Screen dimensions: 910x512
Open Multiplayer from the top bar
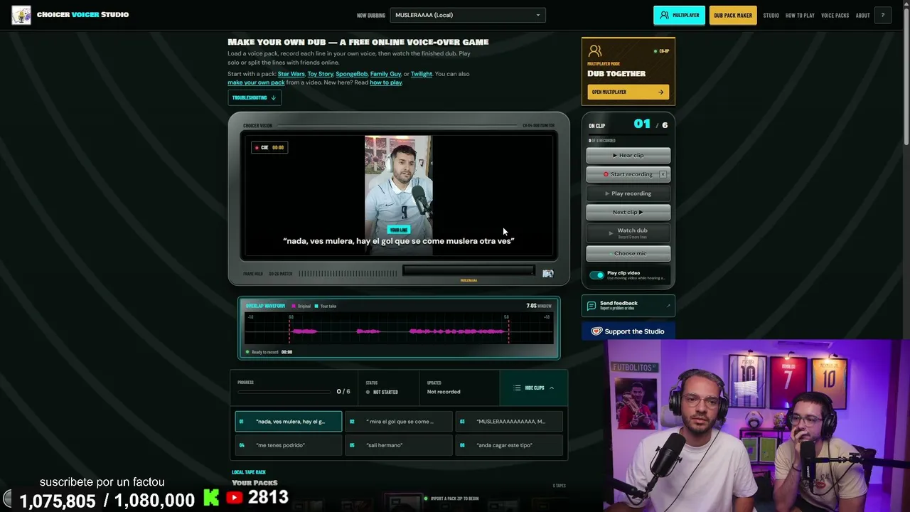[x=679, y=15]
